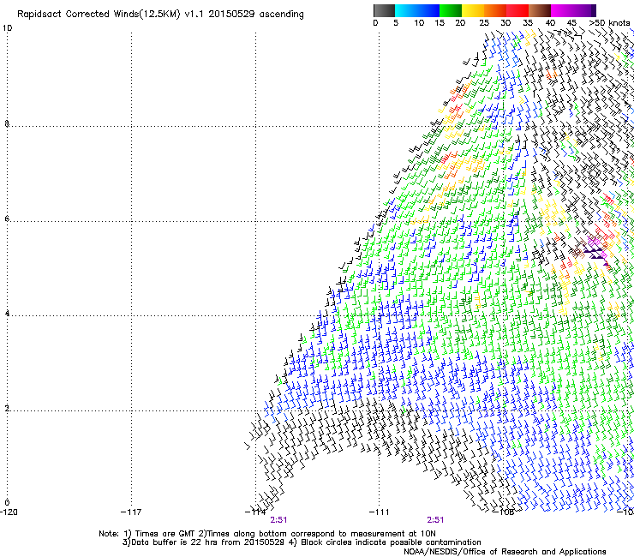Click the word 'ascending' in the title
Image resolution: width=634 pixels, height=557 pixels.
coord(281,15)
